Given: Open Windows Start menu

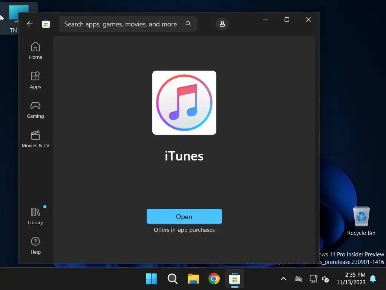Looking at the screenshot, I should click(x=151, y=279).
